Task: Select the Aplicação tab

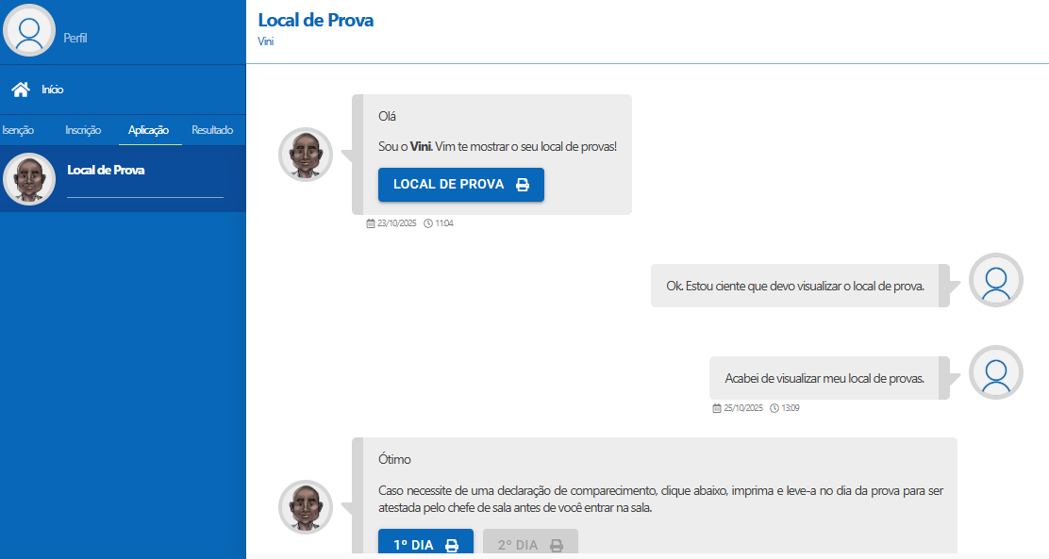Action: click(150, 130)
